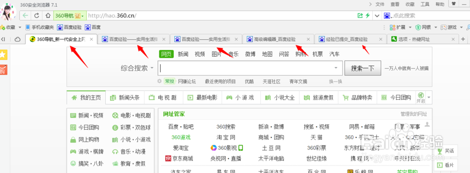Close the 360导航 tab
Image resolution: width=470 pixels, height=173 pixels.
click(x=92, y=39)
